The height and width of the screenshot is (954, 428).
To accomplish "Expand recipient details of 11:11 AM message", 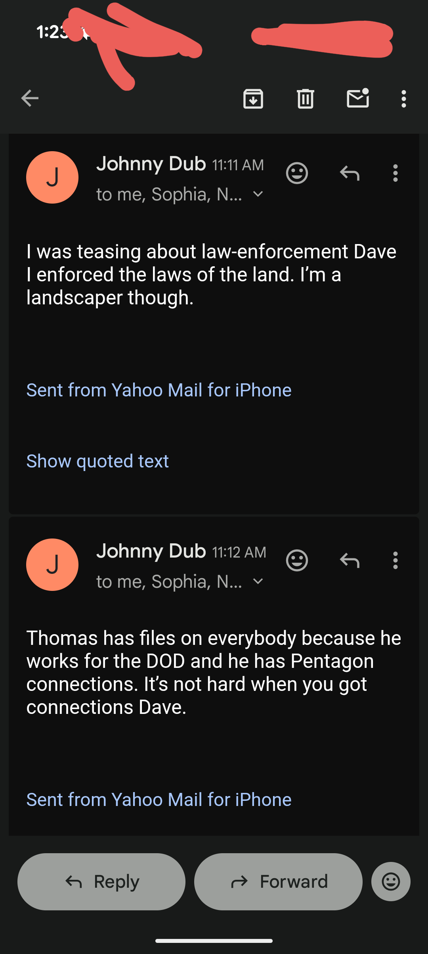I will (x=258, y=194).
